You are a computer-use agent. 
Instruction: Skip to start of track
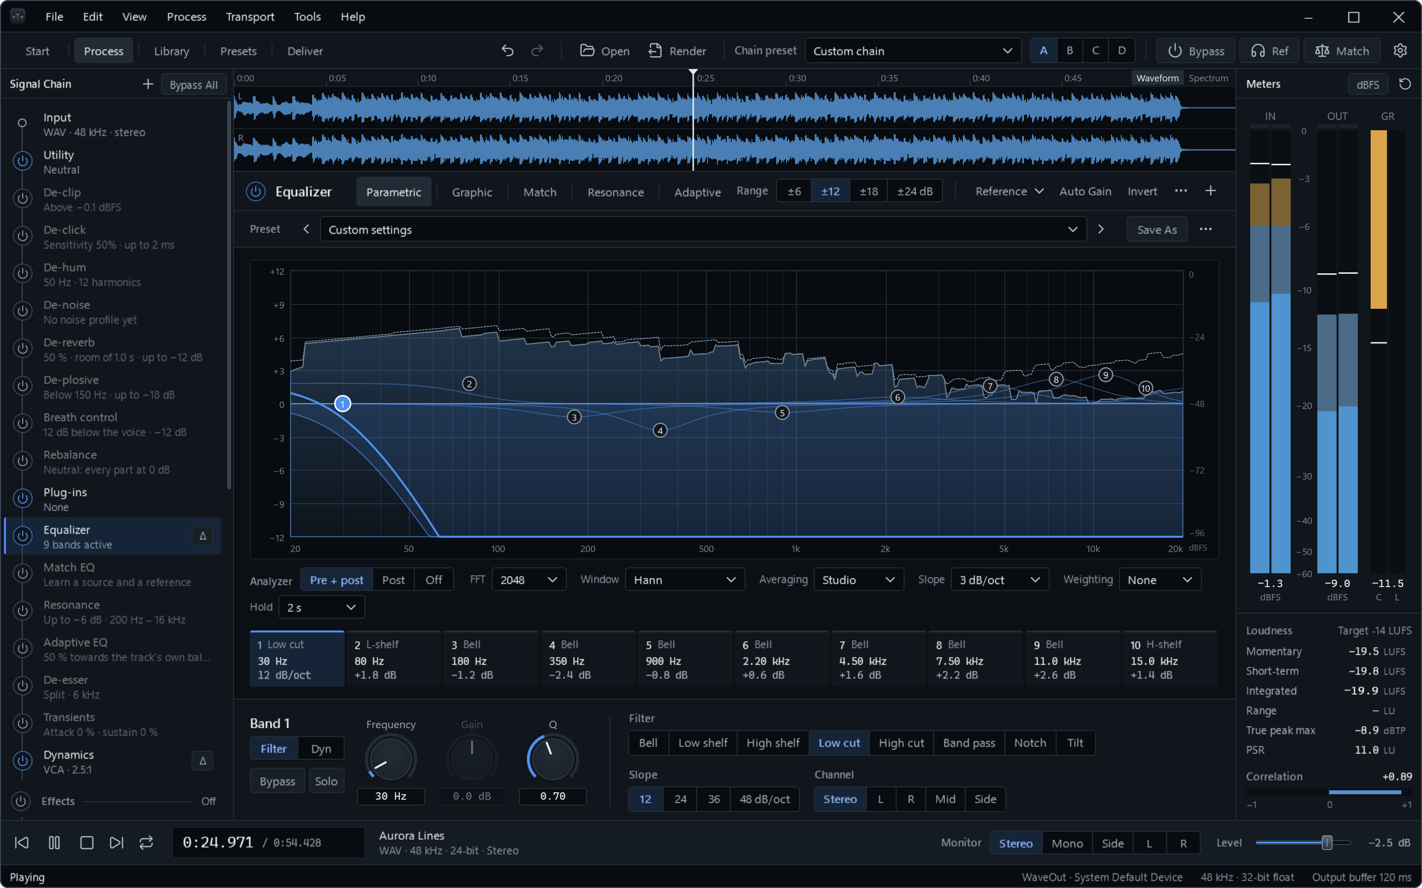(x=22, y=843)
